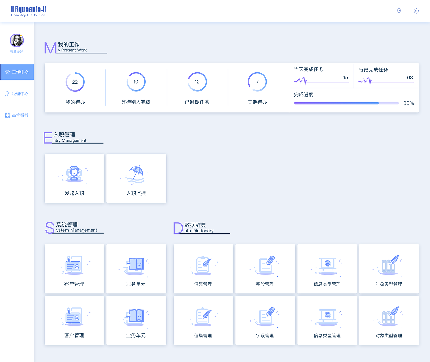Open the first-row 对象类型管理 books icon

click(x=390, y=265)
